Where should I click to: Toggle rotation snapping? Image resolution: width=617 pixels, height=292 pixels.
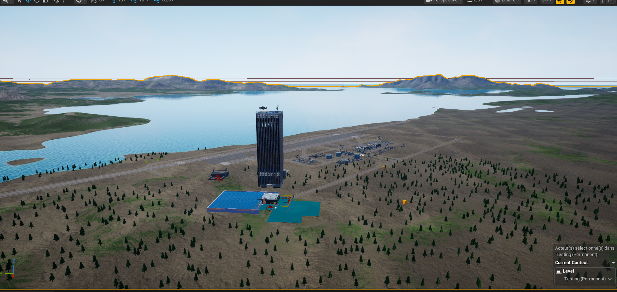pyautogui.click(x=134, y=1)
